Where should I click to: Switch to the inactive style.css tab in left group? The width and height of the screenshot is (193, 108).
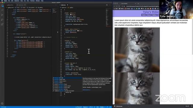point(21,5)
